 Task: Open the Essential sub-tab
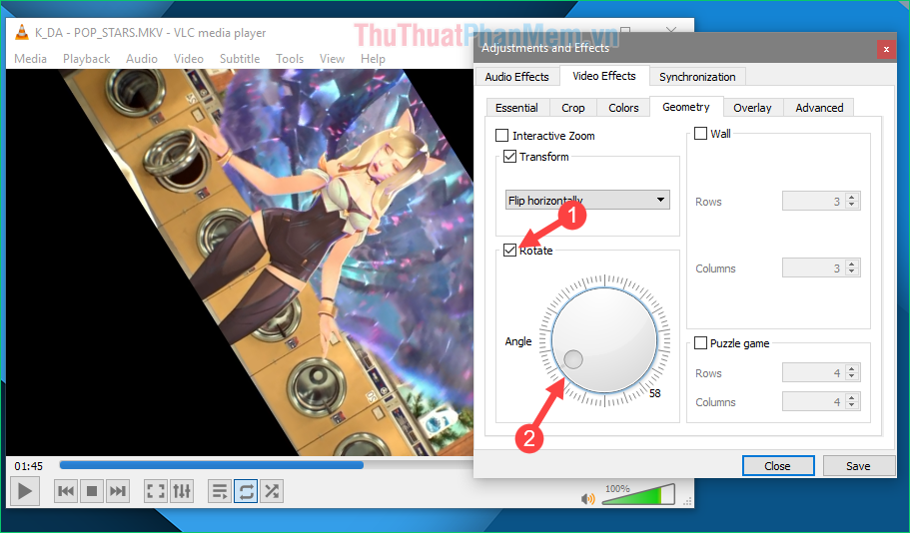tap(516, 107)
